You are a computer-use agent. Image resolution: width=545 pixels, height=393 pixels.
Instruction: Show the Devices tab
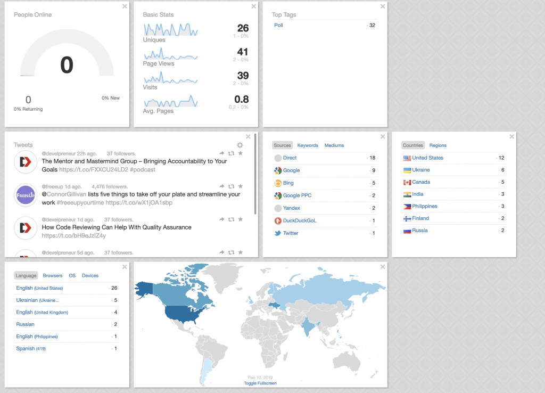pos(90,276)
